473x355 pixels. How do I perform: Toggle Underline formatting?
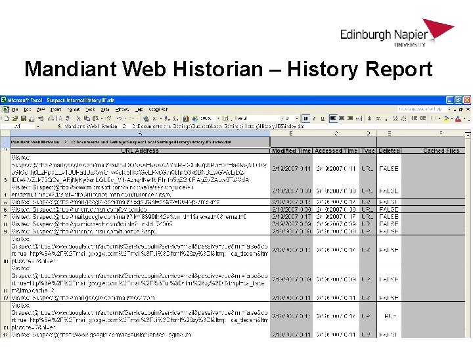pyautogui.click(x=323, y=118)
